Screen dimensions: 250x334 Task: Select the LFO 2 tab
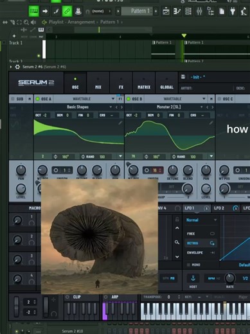pyautogui.click(x=226, y=208)
